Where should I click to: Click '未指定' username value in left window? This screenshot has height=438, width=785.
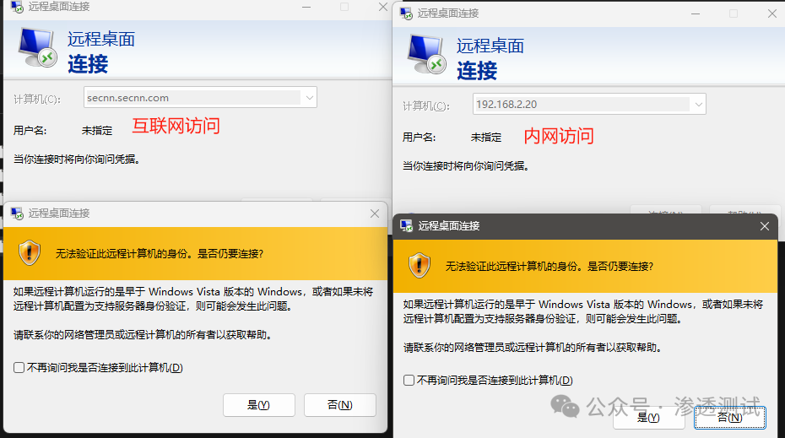(x=97, y=131)
